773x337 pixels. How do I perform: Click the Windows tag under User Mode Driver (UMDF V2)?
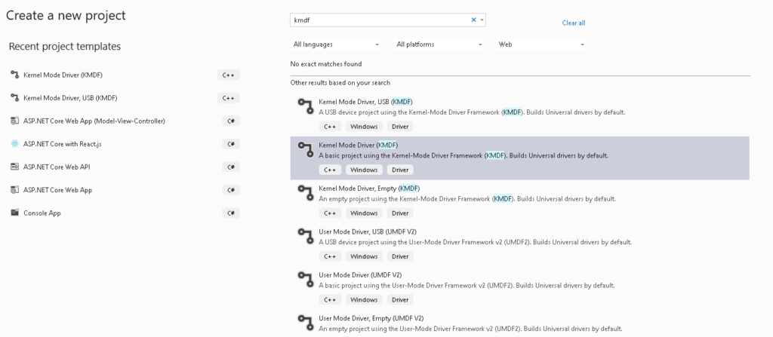(x=364, y=300)
